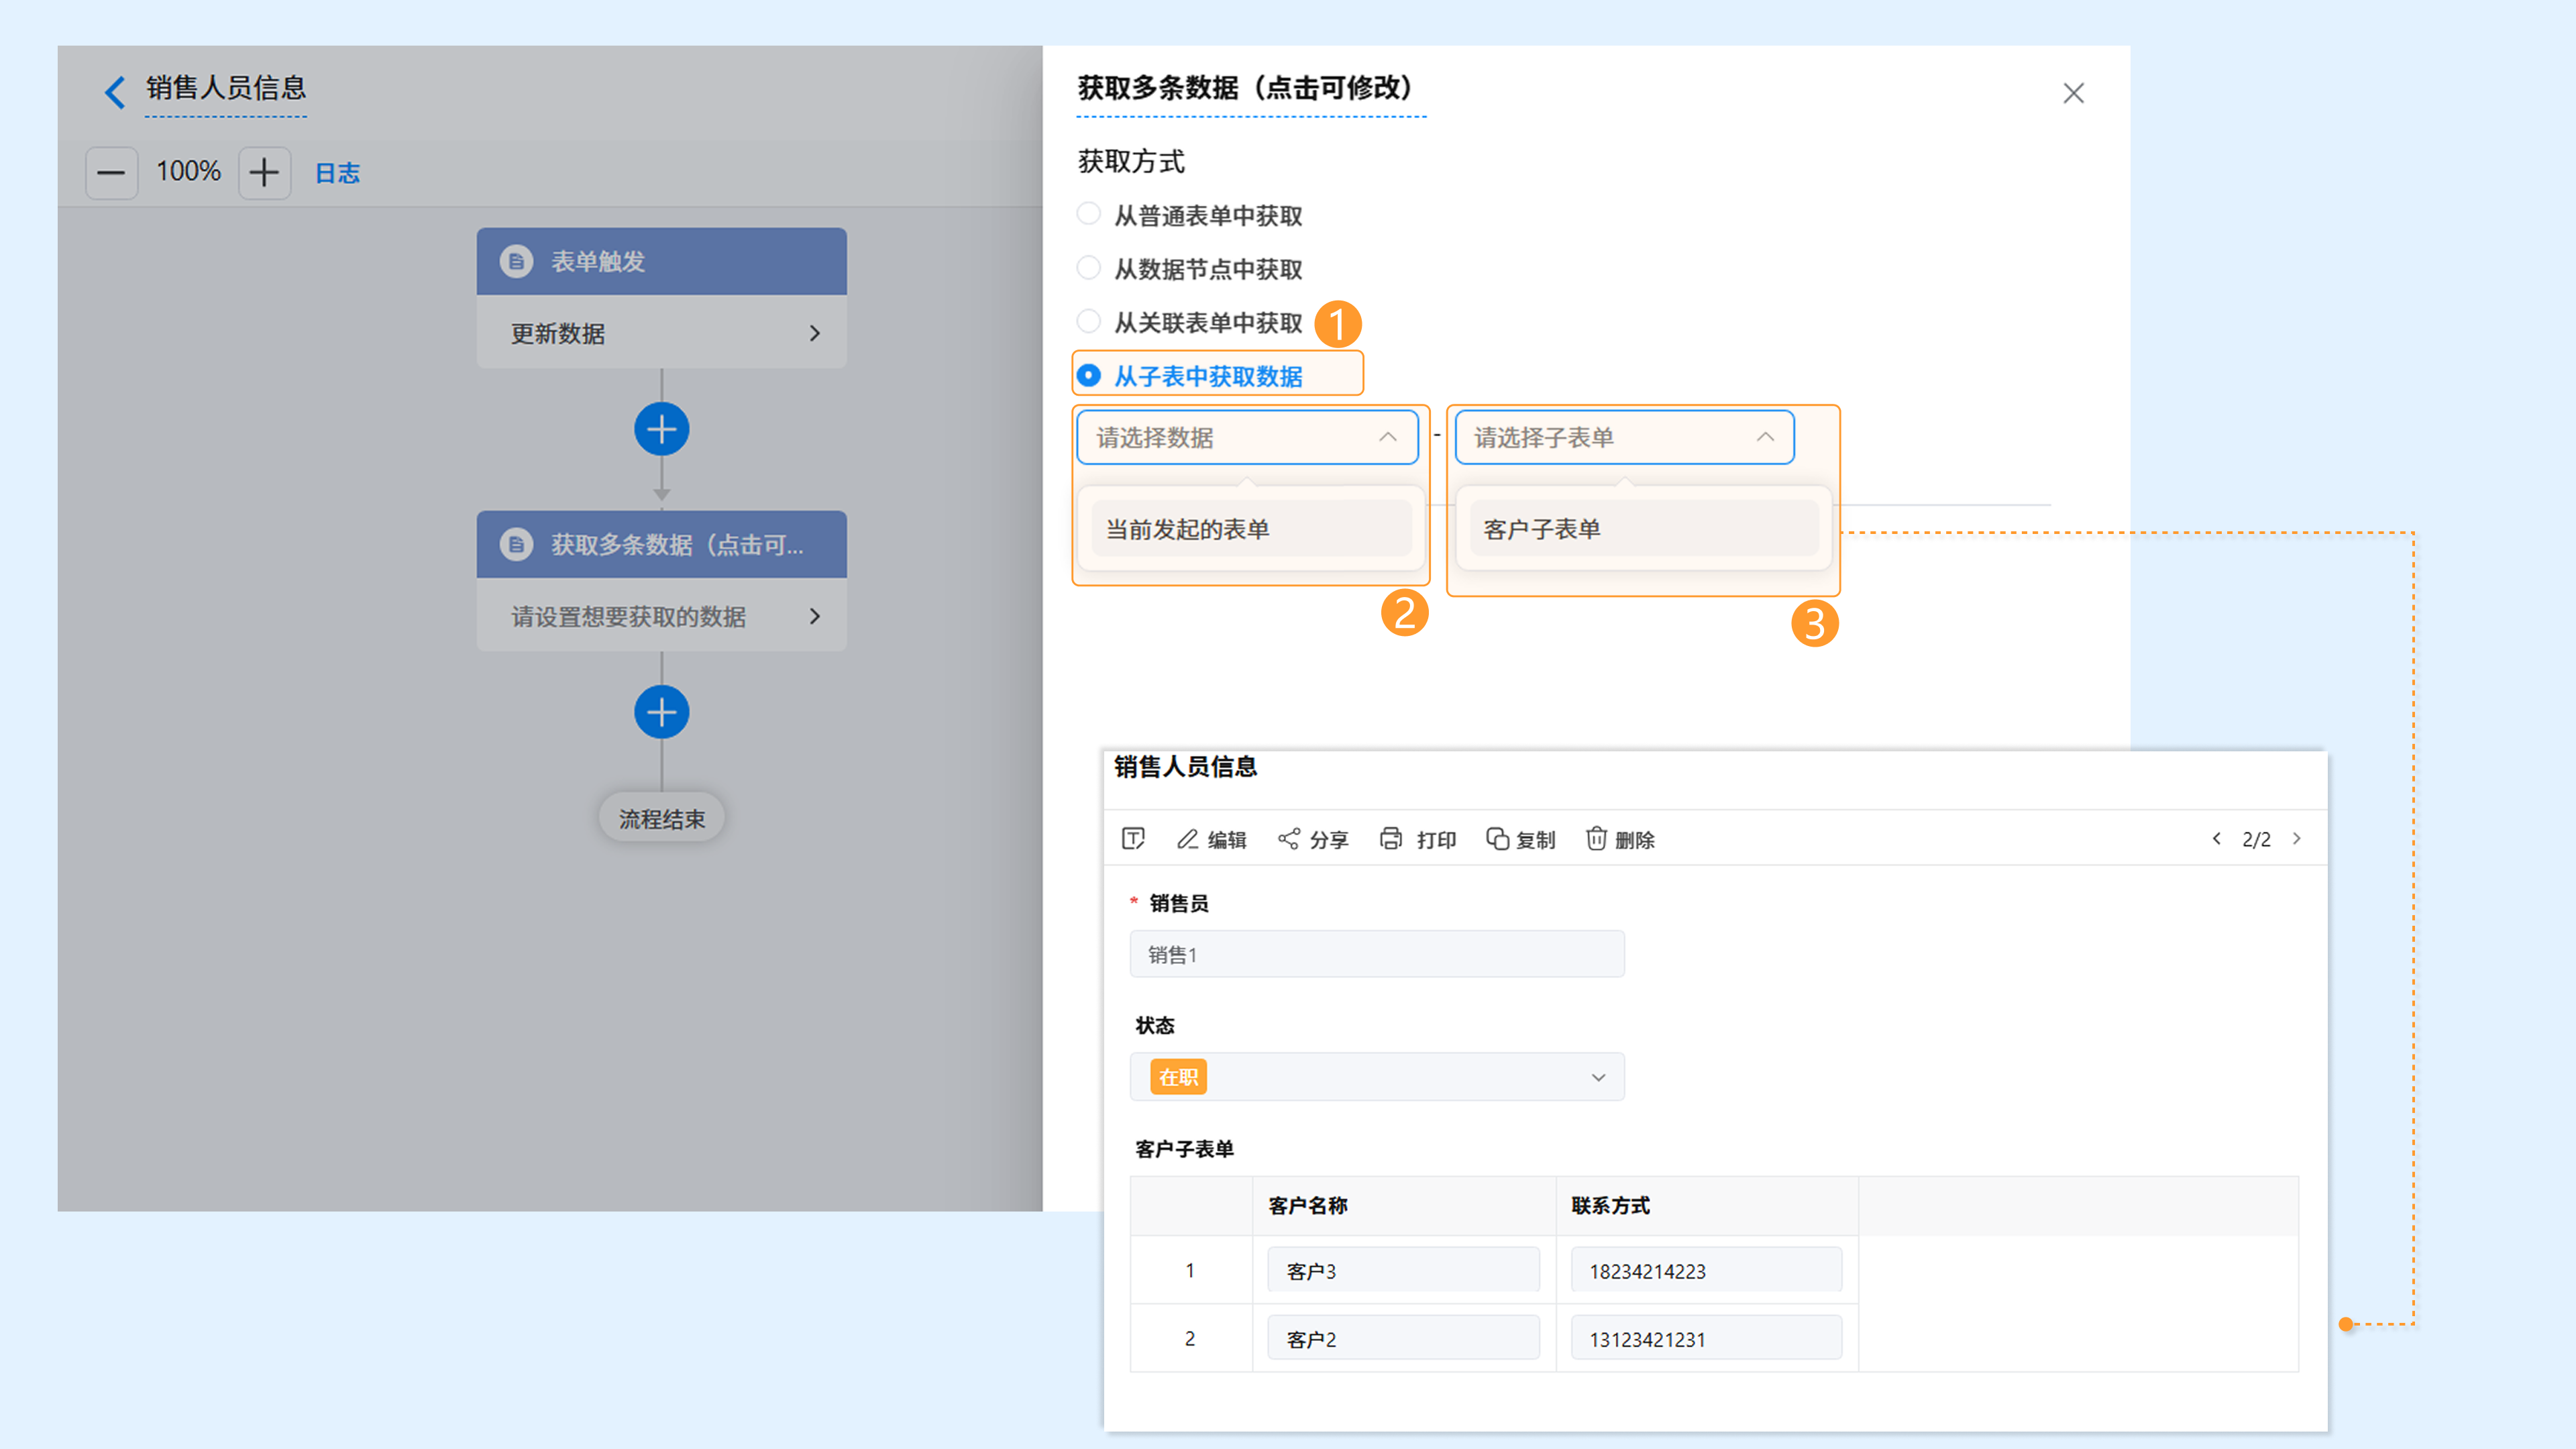The image size is (2576, 1449).
Task: Go to the previous record arrow
Action: tap(2216, 838)
